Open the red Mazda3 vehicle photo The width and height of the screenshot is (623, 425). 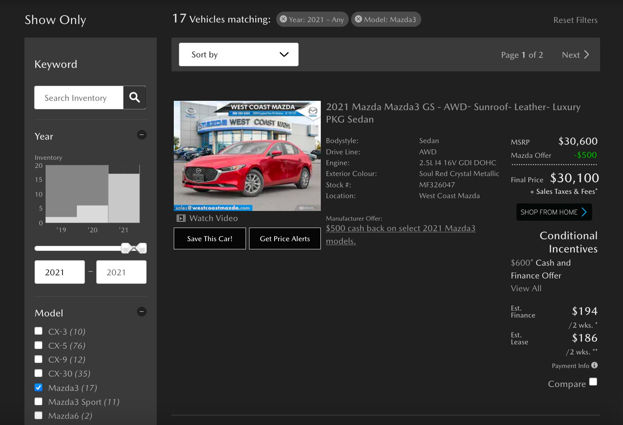pos(247,156)
